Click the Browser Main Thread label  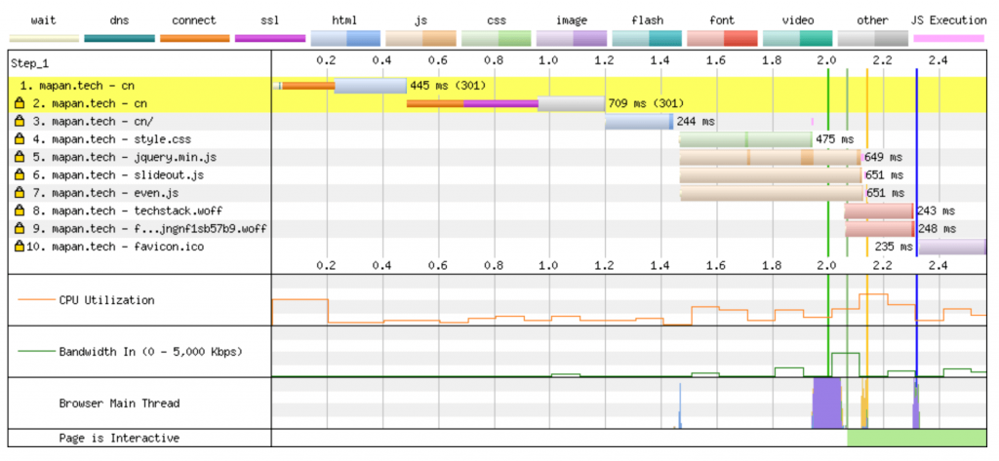(119, 403)
